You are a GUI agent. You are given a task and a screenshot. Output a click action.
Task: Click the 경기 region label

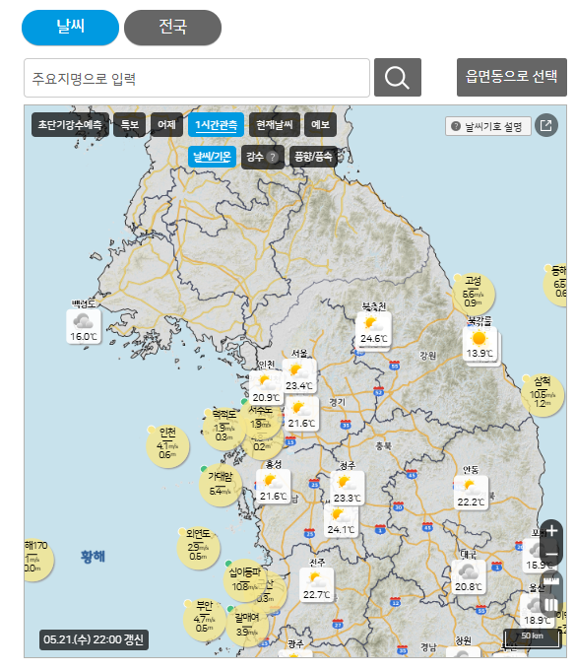click(338, 402)
